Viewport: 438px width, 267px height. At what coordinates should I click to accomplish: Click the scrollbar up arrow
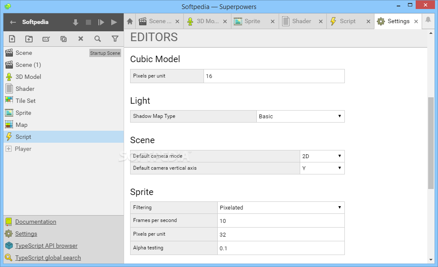click(431, 33)
